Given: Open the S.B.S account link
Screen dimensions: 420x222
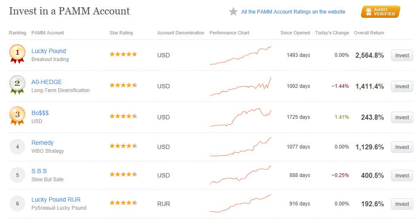Looking at the screenshot, I should click(39, 171).
